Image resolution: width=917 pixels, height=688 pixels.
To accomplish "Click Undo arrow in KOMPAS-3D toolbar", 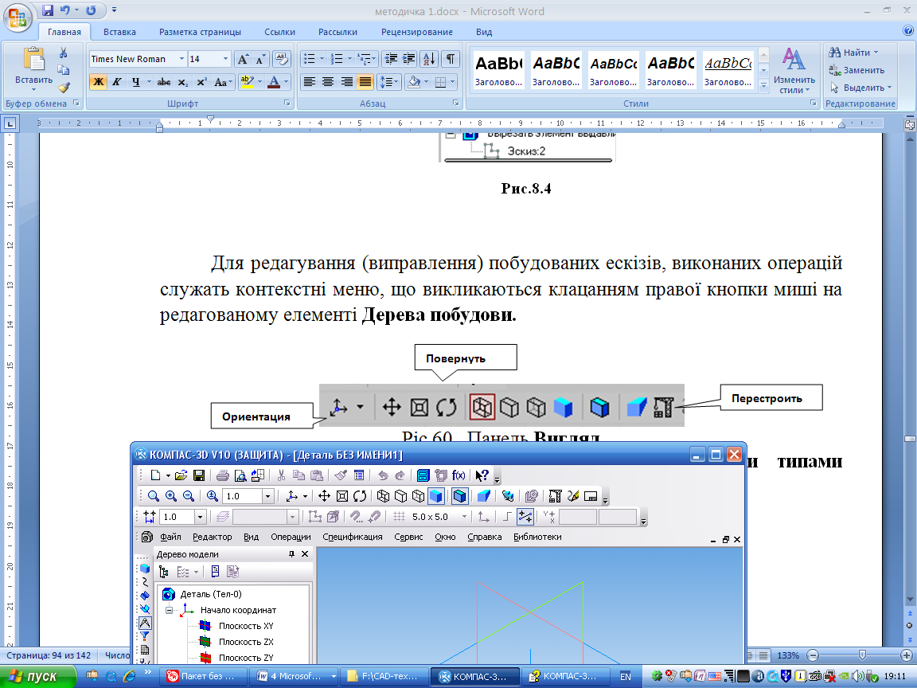I will [382, 475].
